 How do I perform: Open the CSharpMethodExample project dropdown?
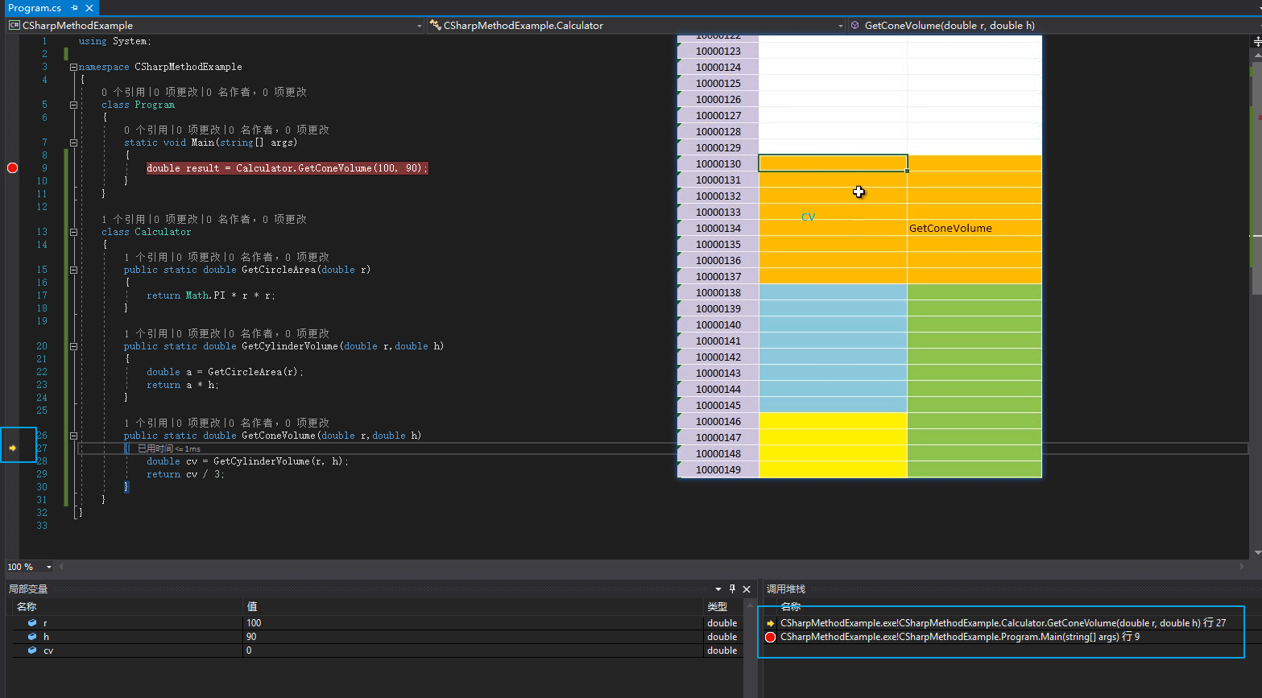coord(419,26)
